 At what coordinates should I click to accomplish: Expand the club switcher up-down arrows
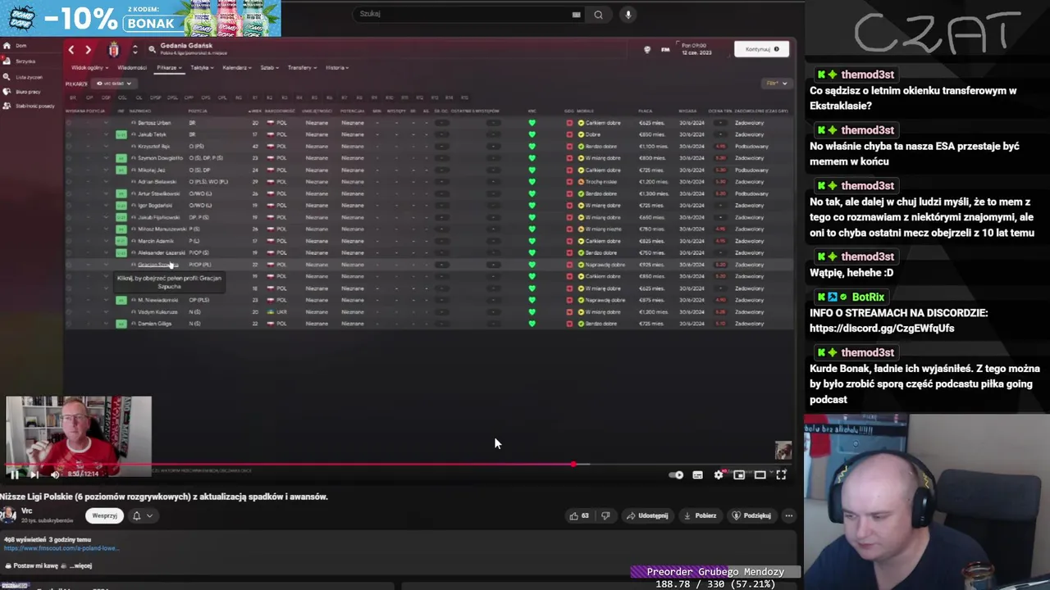click(135, 49)
